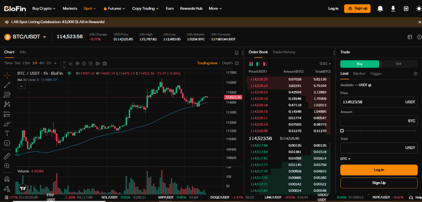
Task: Select the trend line drawing tool
Action: pyautogui.click(x=7, y=85)
